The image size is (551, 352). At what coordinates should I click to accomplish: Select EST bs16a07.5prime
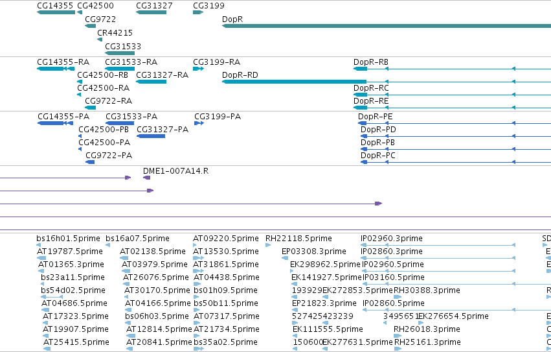(x=107, y=245)
